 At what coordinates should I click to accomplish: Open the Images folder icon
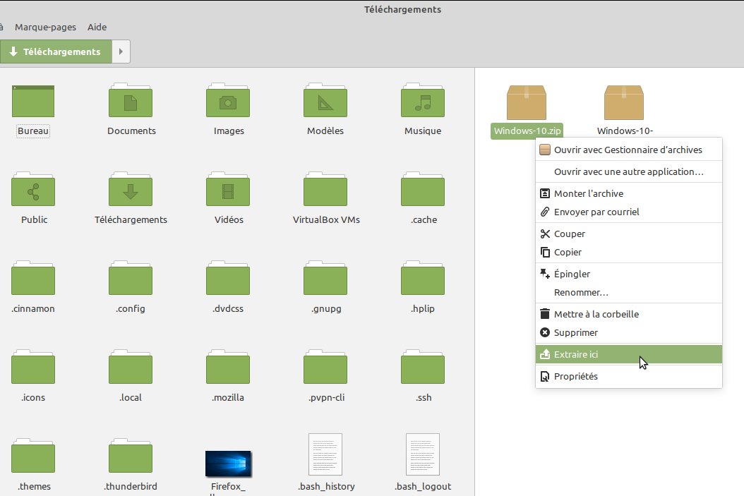[x=228, y=102]
